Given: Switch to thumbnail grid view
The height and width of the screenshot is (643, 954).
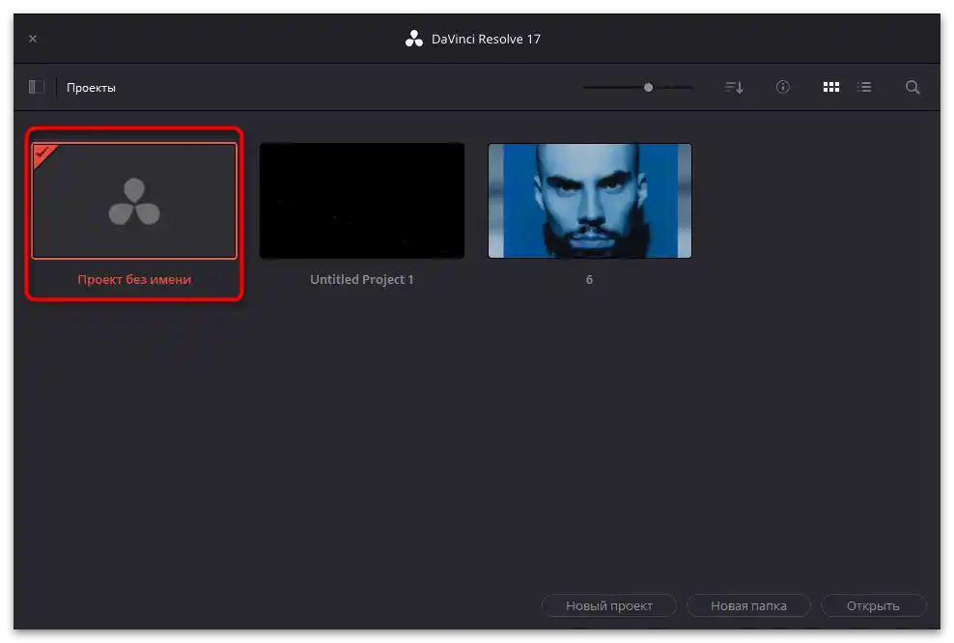Looking at the screenshot, I should click(x=831, y=87).
